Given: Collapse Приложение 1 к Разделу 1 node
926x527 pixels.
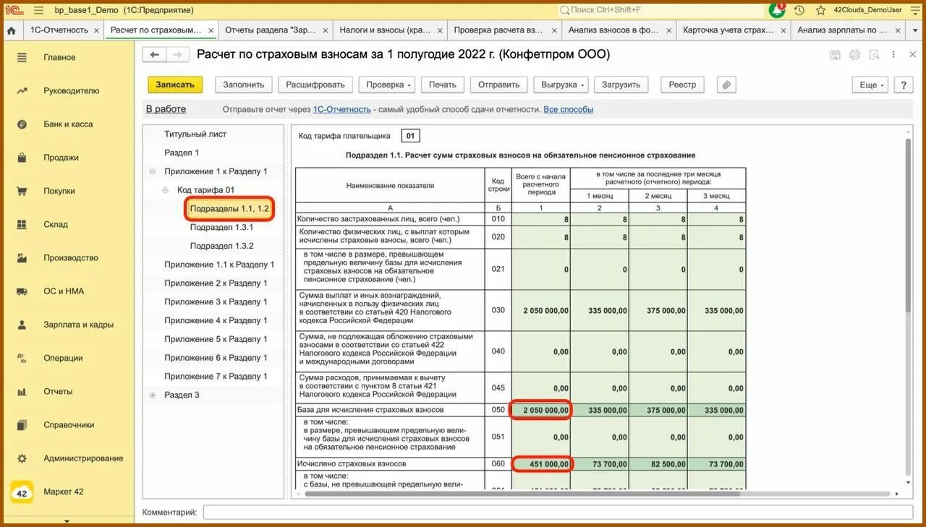Looking at the screenshot, I should click(152, 171).
